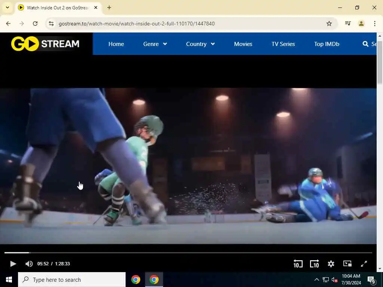Go back to the previous browser page
This screenshot has height=287, width=383.
(x=8, y=24)
